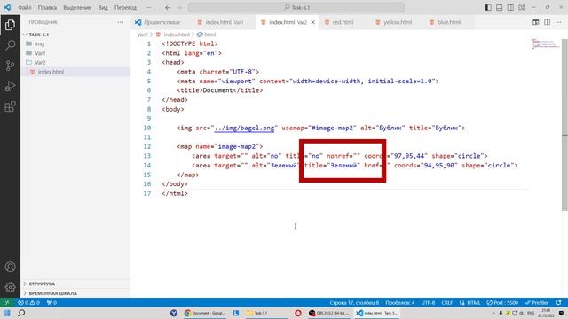
Task: Click the ports indicator in status bar
Action: point(51,302)
